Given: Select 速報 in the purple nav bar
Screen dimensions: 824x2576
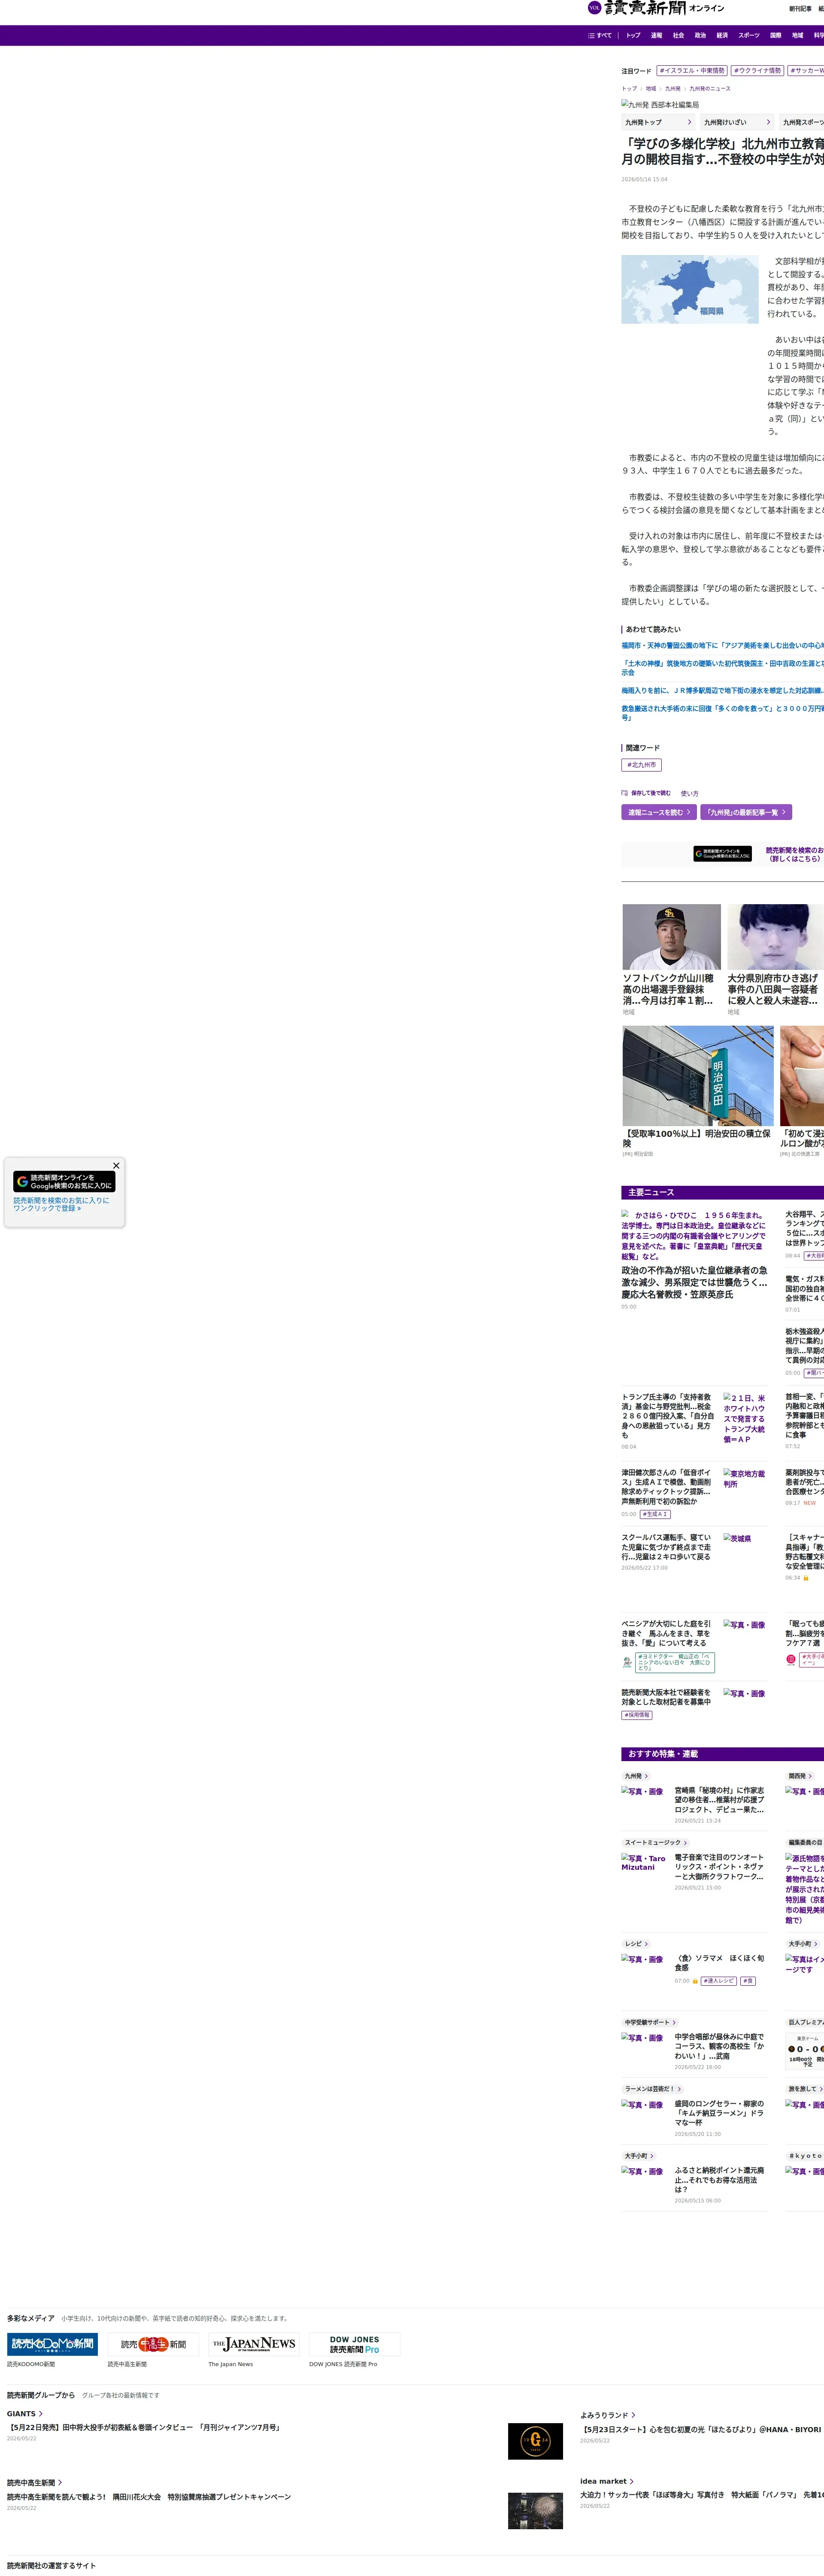Looking at the screenshot, I should pyautogui.click(x=656, y=35).
